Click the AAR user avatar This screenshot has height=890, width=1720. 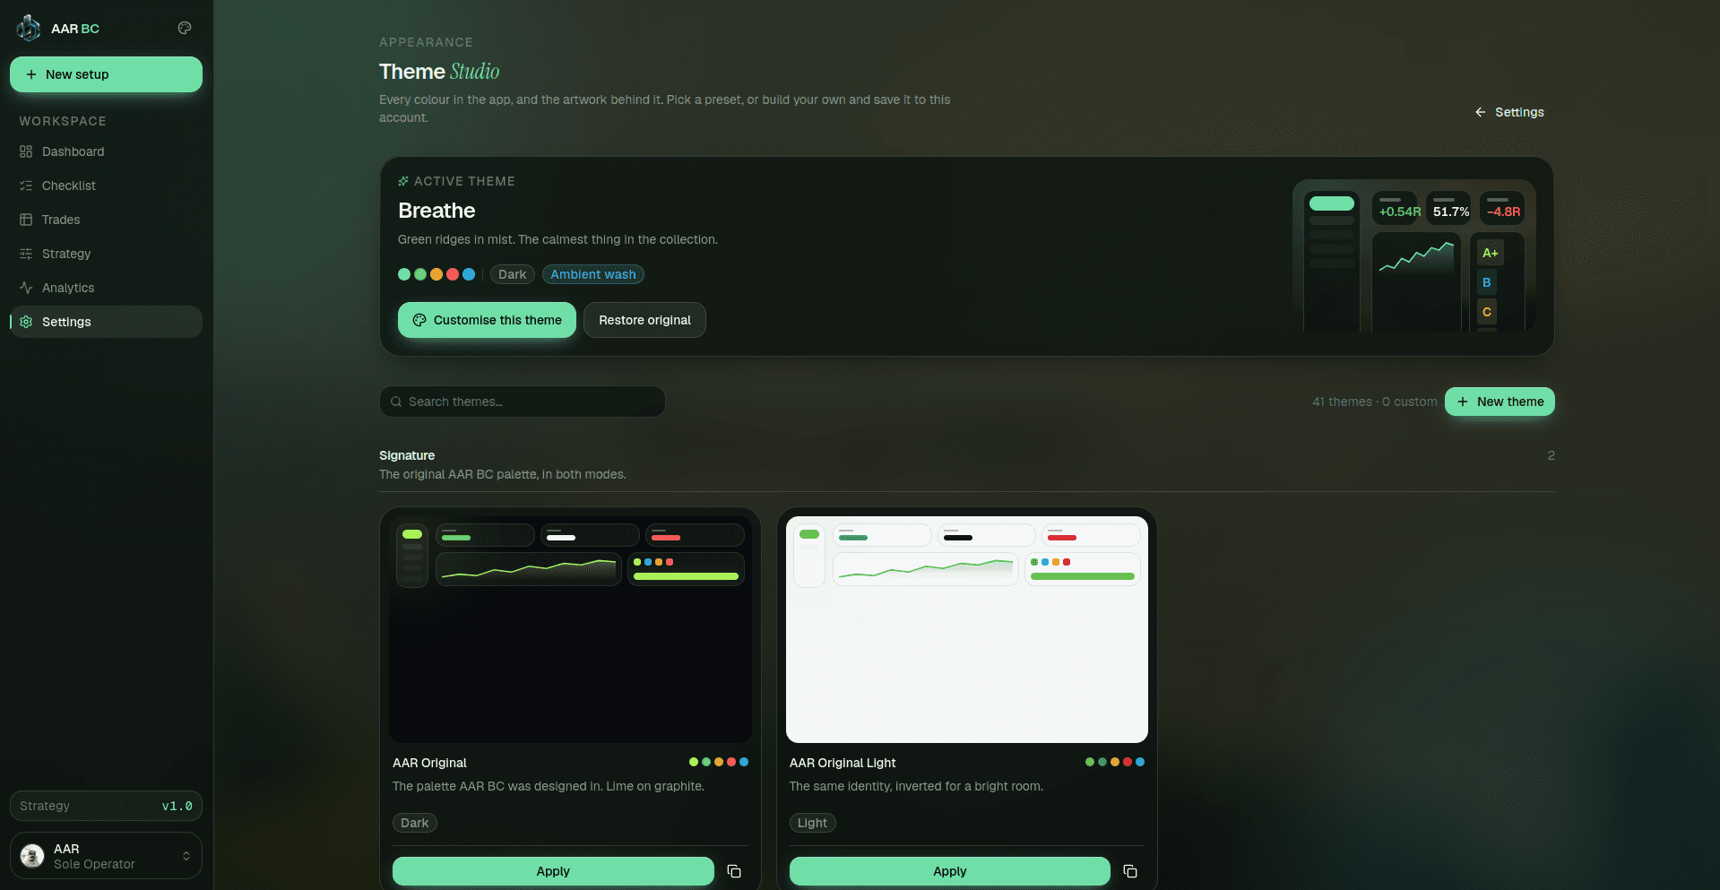click(x=32, y=856)
